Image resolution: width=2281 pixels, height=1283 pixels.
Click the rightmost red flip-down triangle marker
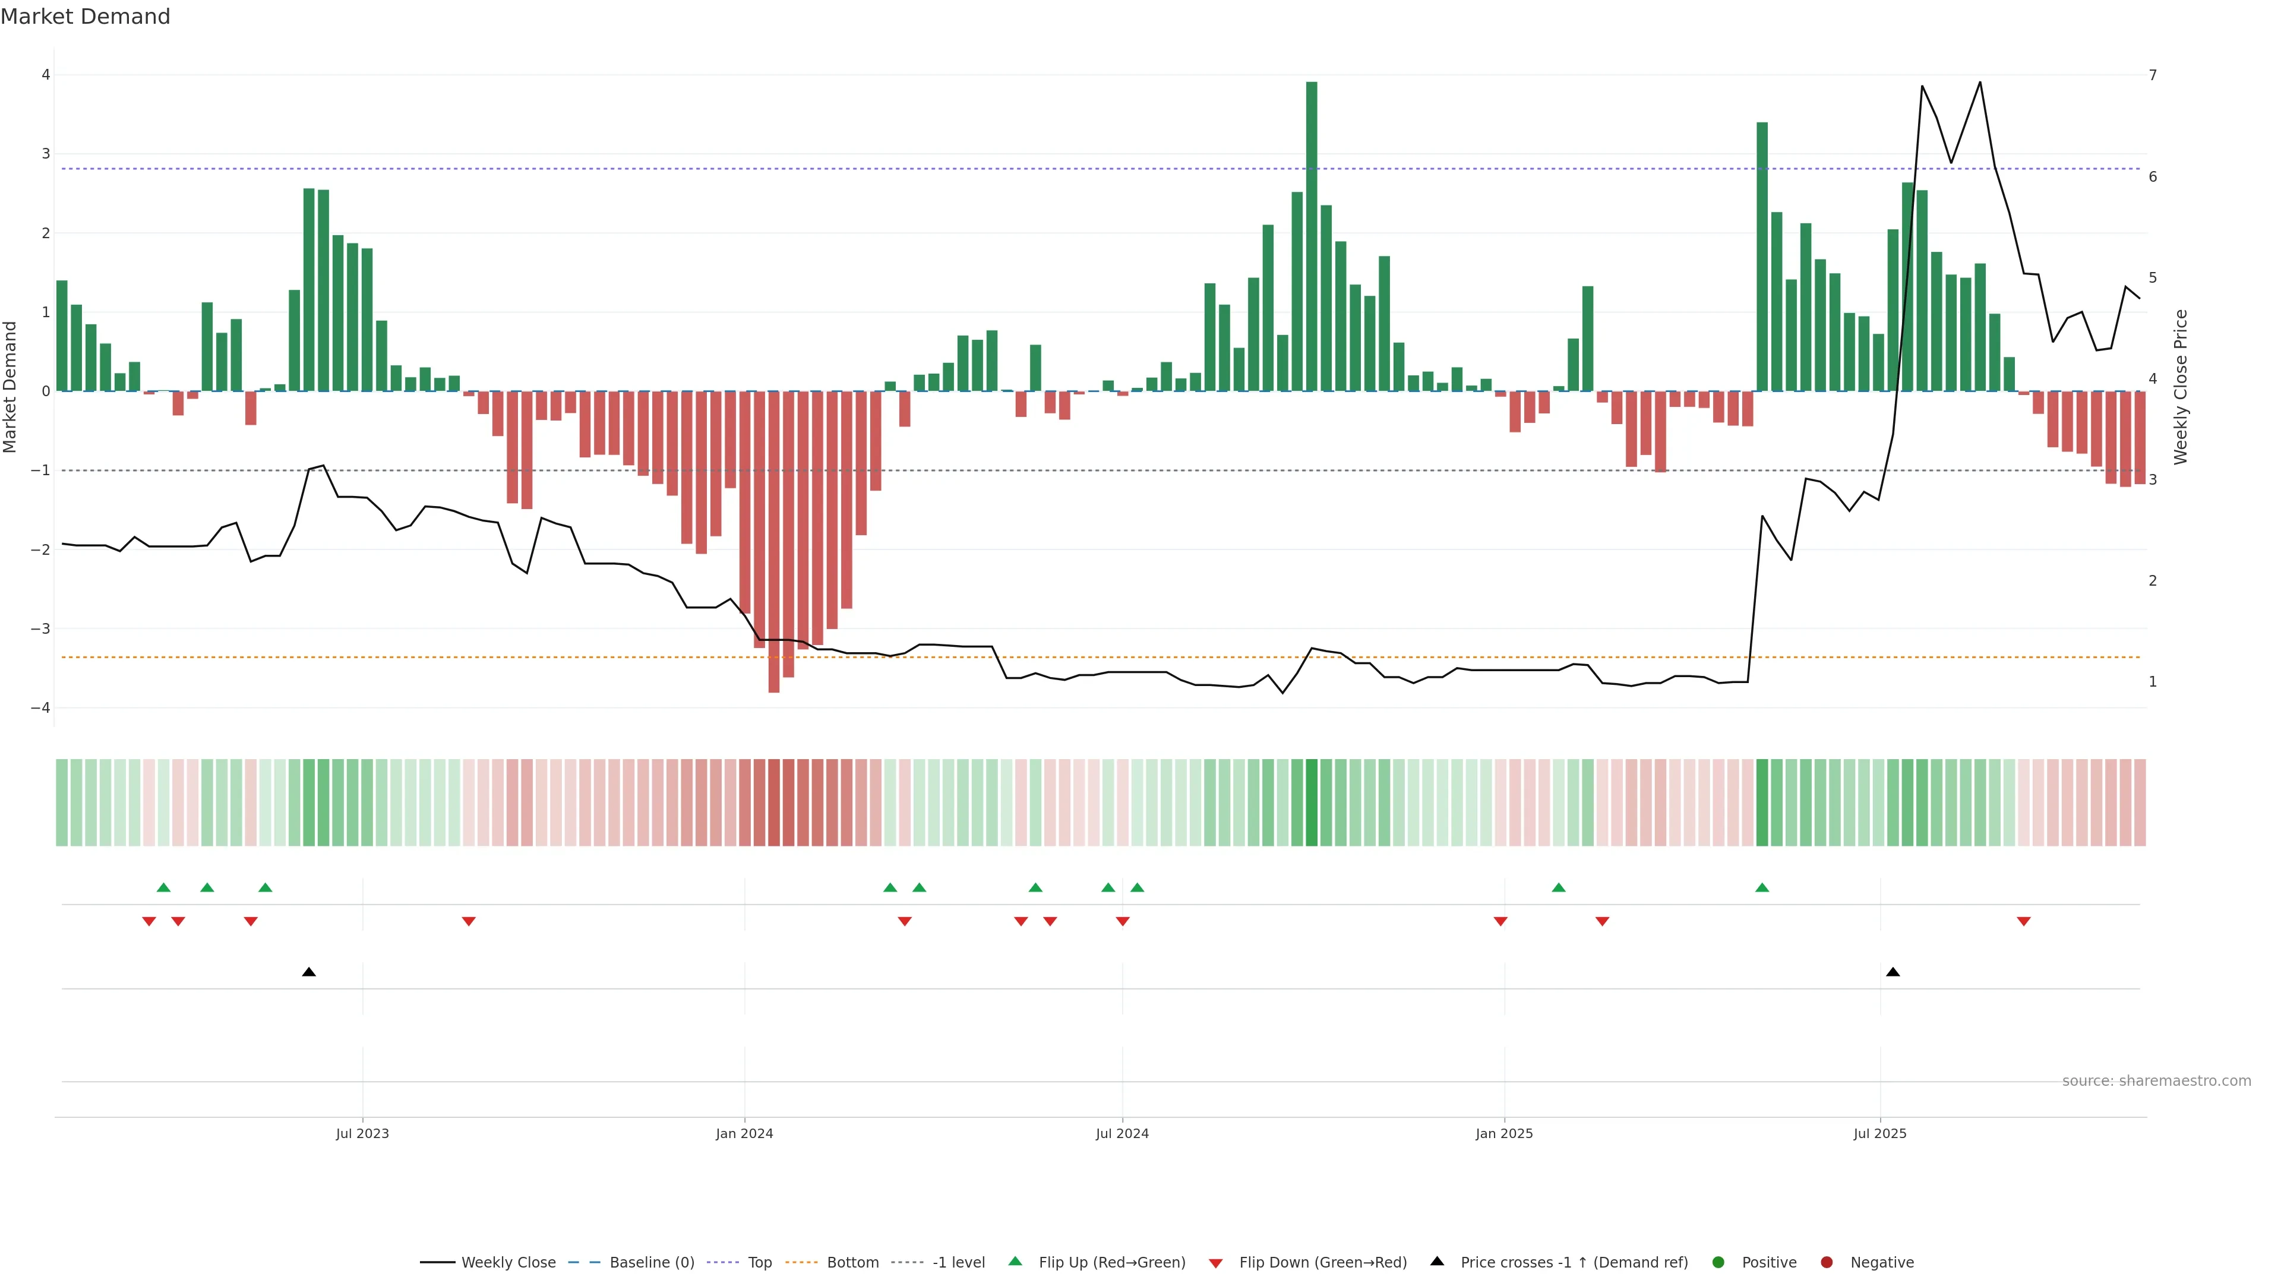(2023, 922)
